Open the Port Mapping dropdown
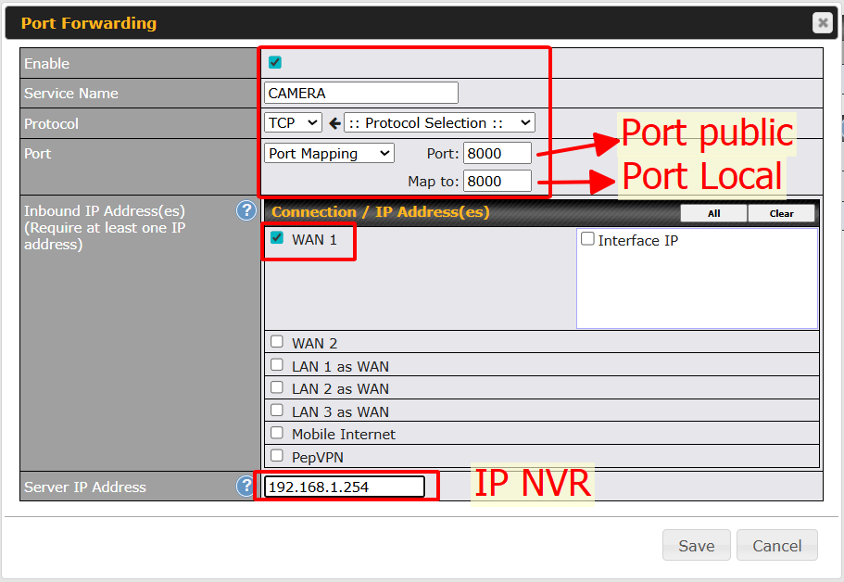 pyautogui.click(x=330, y=153)
